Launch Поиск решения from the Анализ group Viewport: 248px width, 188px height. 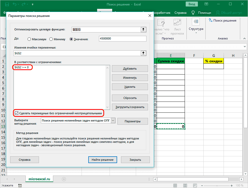(222, 21)
